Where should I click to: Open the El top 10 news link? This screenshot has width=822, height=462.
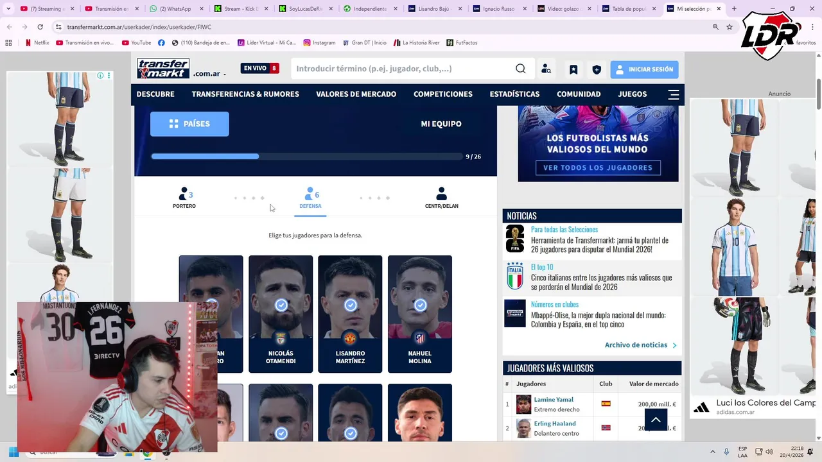[x=542, y=267]
